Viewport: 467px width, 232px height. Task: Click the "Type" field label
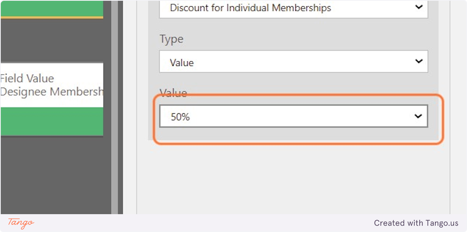point(171,39)
